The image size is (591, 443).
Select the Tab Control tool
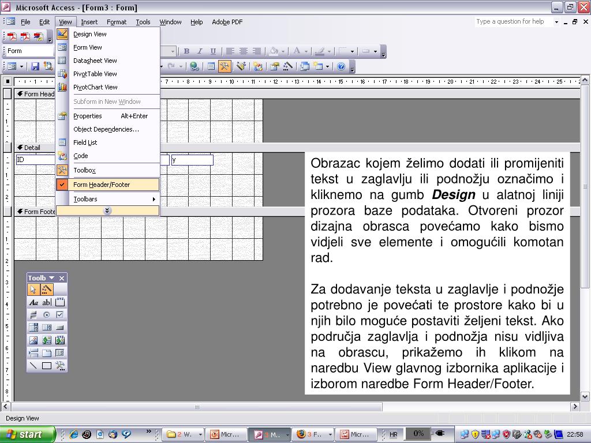coord(47,353)
